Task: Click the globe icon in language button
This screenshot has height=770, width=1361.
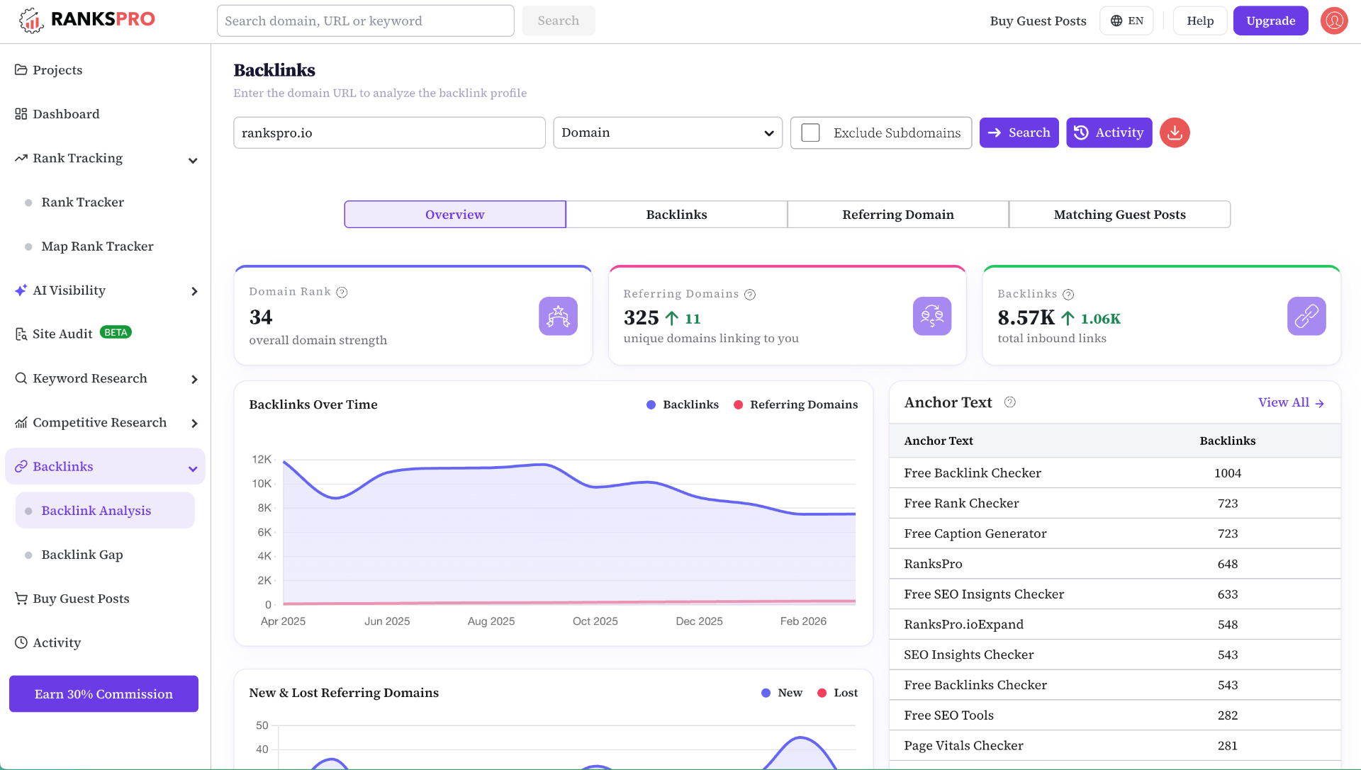Action: click(1116, 21)
